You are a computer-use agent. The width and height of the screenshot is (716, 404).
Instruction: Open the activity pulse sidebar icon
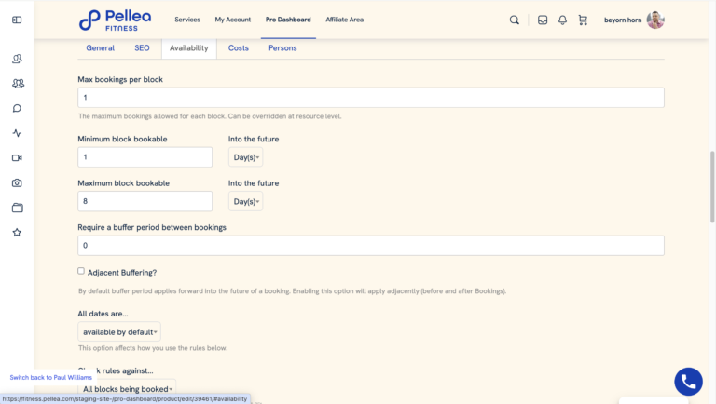[17, 133]
